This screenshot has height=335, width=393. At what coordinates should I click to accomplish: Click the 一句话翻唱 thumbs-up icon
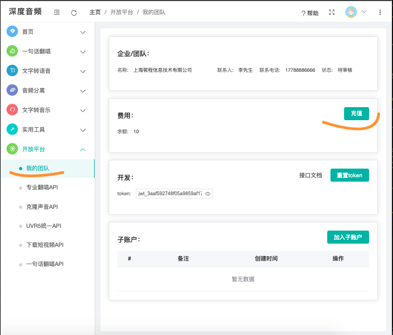12,51
